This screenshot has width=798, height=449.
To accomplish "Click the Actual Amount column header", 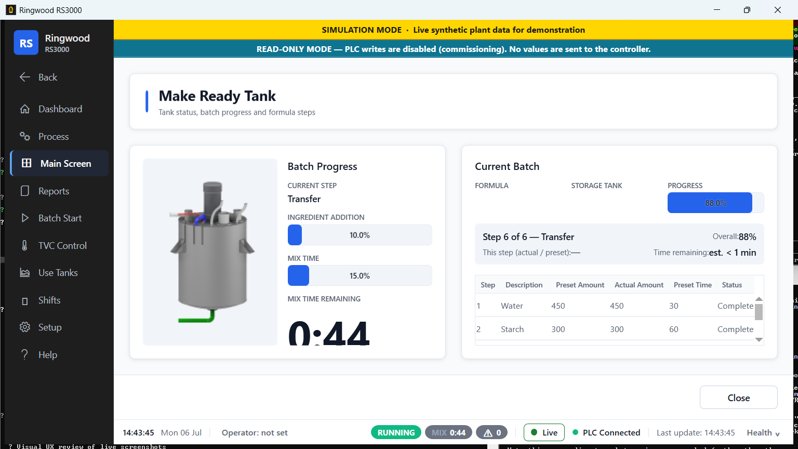I will 639,285.
